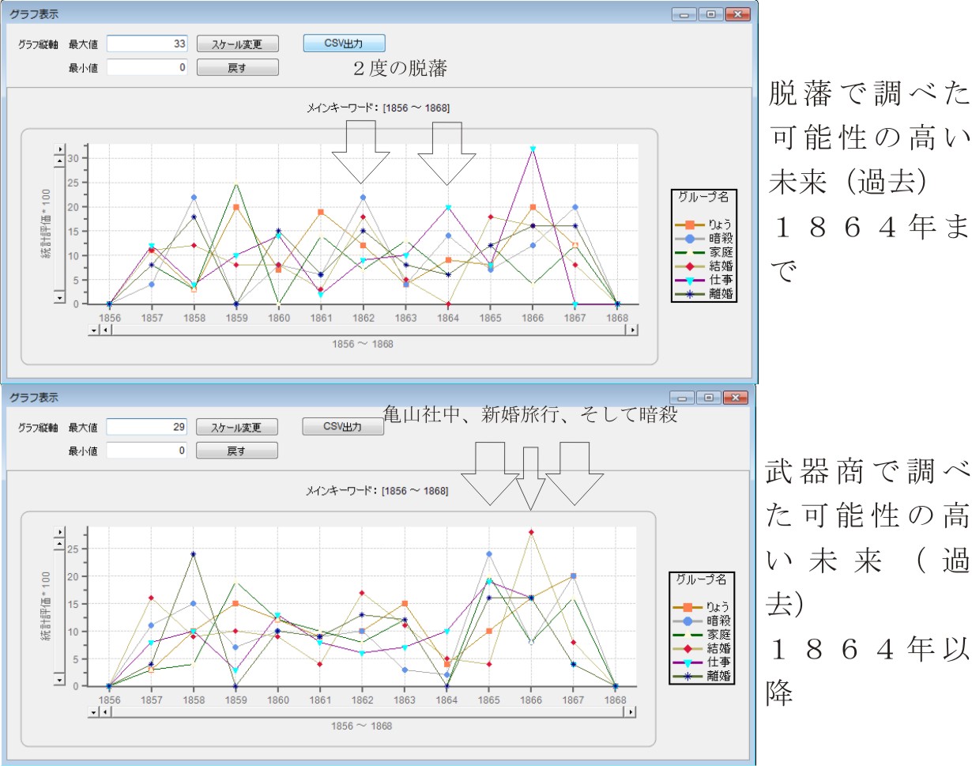Click left arrow on top chart's year scrollbar
The width and height of the screenshot is (972, 766).
[x=107, y=330]
